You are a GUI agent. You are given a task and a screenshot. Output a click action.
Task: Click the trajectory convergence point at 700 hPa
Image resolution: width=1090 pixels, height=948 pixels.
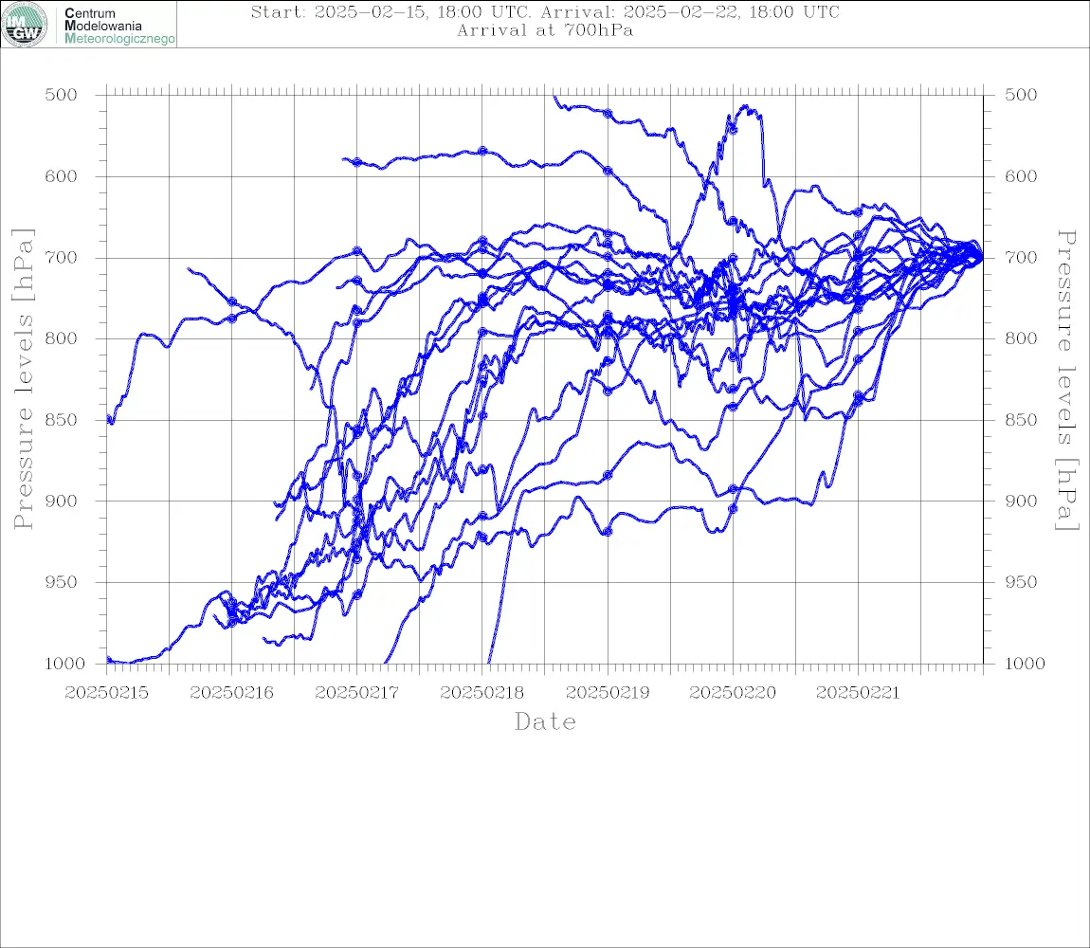pyautogui.click(x=981, y=257)
